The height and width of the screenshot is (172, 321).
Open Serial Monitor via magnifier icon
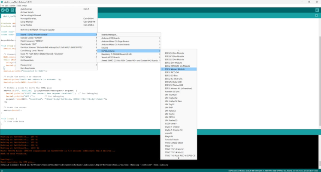click(x=317, y=10)
